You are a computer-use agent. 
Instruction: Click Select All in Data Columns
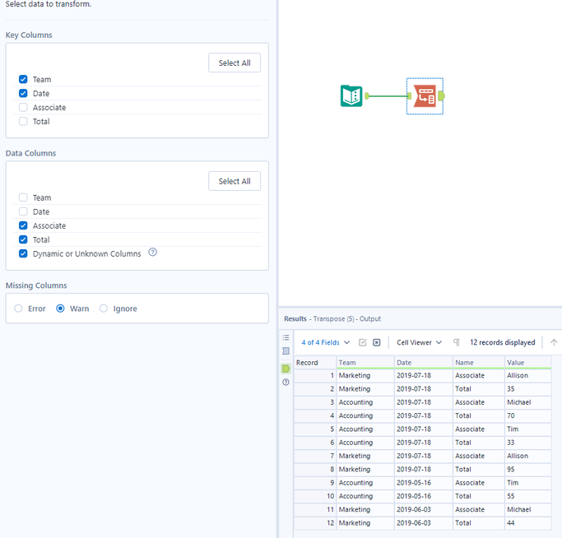coord(235,181)
